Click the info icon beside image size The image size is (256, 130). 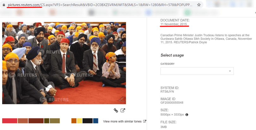187,115
